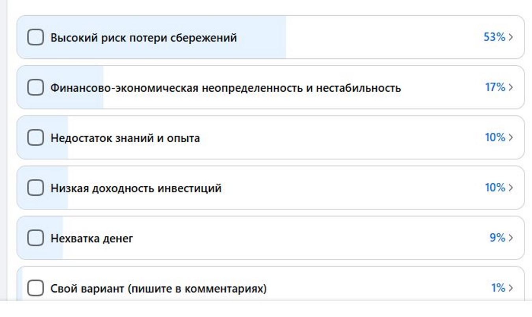Enable the Недостаток знаний и опыта checkbox

[x=35, y=138]
